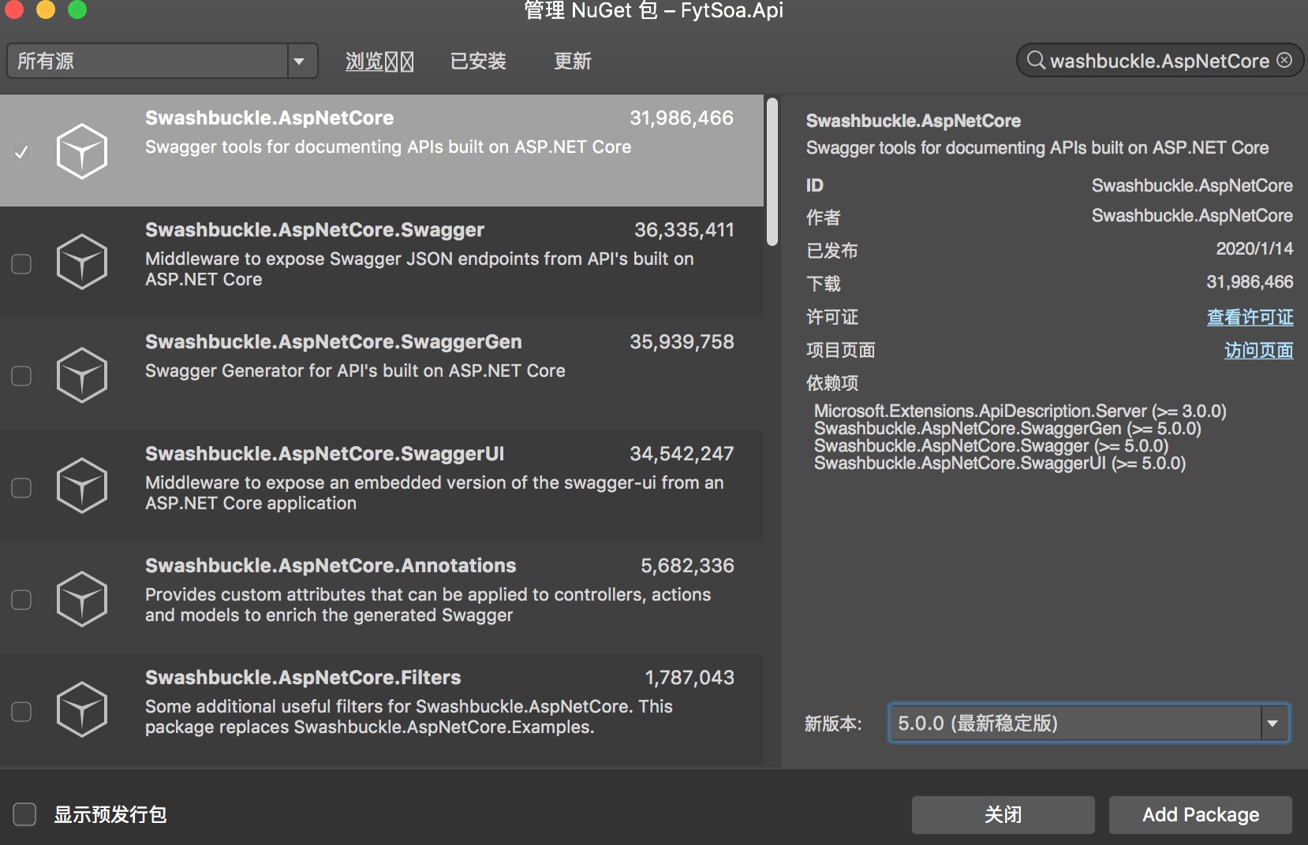Click the yellow minimize window button
The height and width of the screenshot is (845, 1308).
click(x=46, y=9)
